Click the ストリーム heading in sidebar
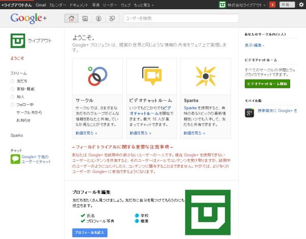 tap(18, 73)
